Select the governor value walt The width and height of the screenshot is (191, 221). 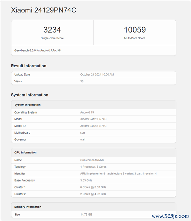click(x=83, y=139)
